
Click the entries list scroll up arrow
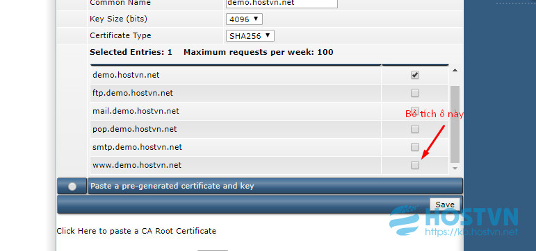pyautogui.click(x=455, y=71)
